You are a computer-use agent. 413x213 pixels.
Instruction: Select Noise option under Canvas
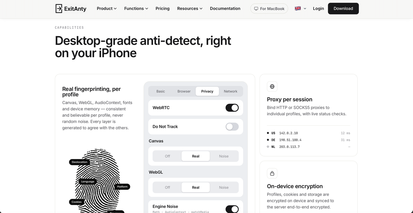[x=224, y=156]
